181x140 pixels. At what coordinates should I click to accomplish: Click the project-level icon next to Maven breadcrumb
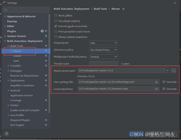tap(123, 9)
